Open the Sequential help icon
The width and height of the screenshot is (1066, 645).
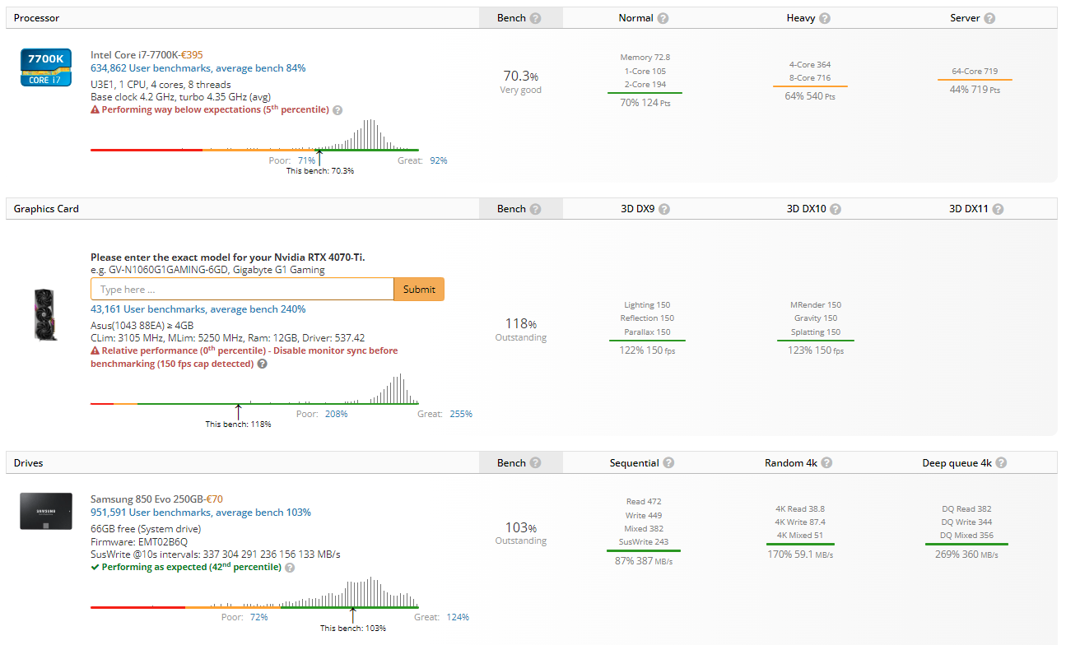click(x=668, y=463)
